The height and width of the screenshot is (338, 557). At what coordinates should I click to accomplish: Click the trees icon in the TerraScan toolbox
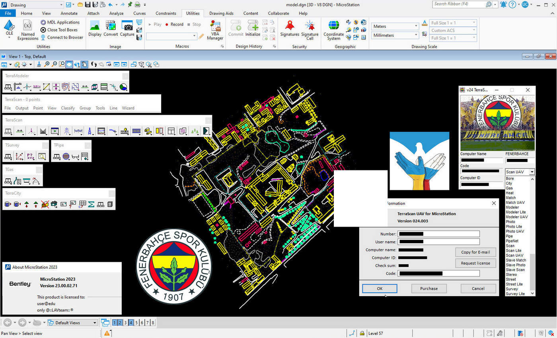click(195, 131)
